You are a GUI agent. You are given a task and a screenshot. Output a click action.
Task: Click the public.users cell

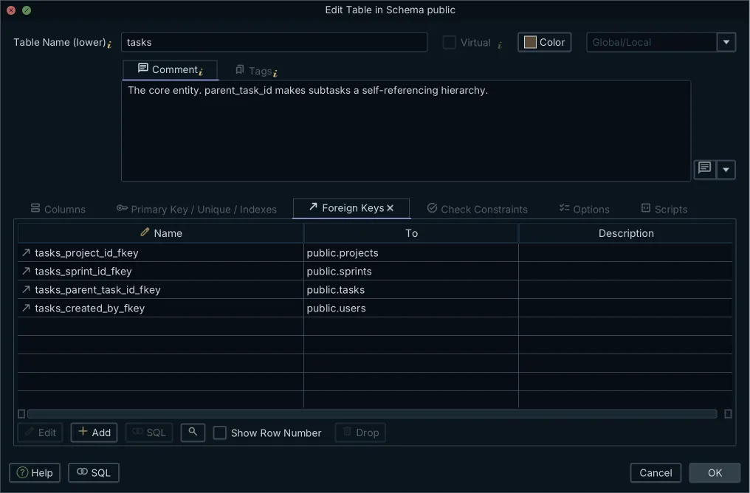(x=411, y=308)
